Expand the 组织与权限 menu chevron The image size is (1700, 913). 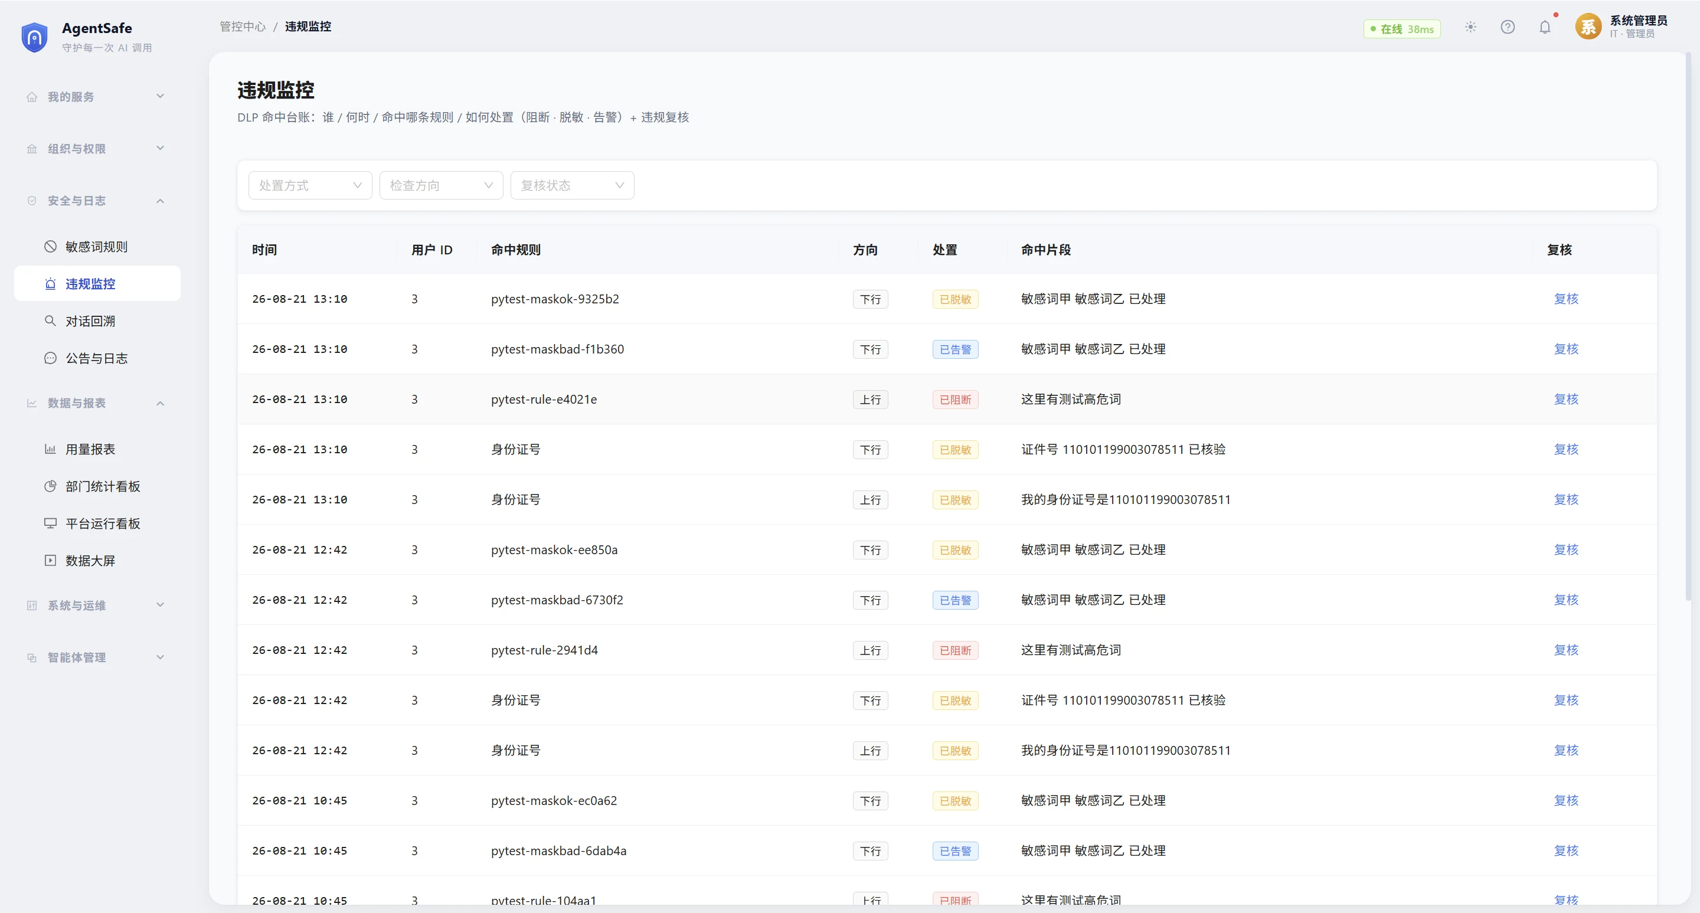pos(160,148)
